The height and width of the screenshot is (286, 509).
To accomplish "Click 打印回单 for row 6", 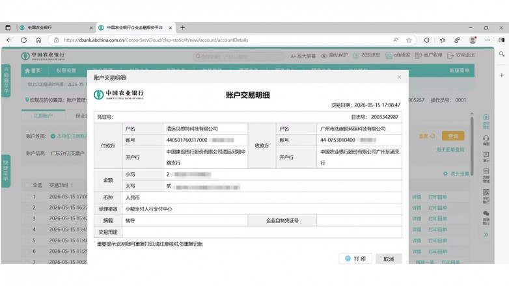I will [437, 252].
